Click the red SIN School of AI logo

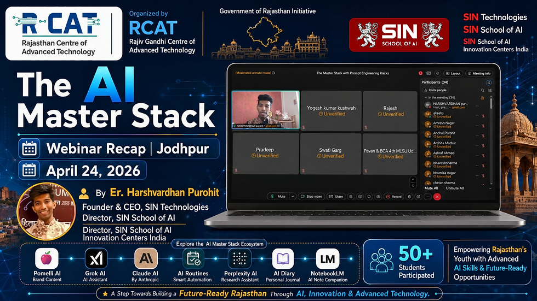(x=399, y=35)
